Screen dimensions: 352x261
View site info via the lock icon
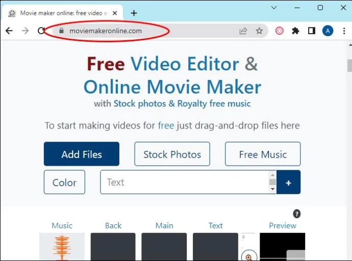point(61,31)
